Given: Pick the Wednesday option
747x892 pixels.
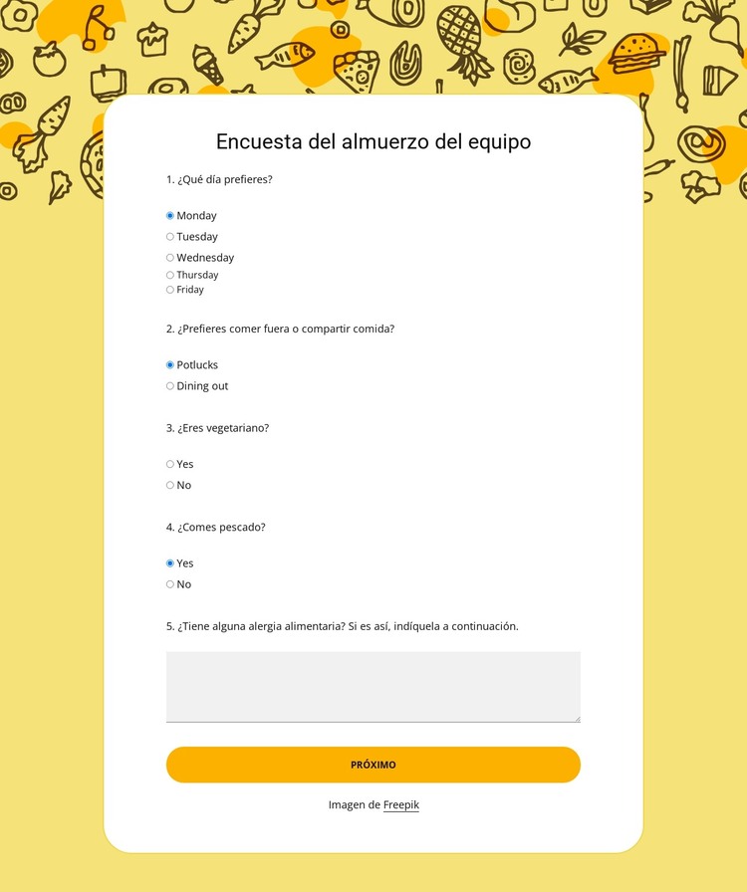Looking at the screenshot, I should 170,258.
